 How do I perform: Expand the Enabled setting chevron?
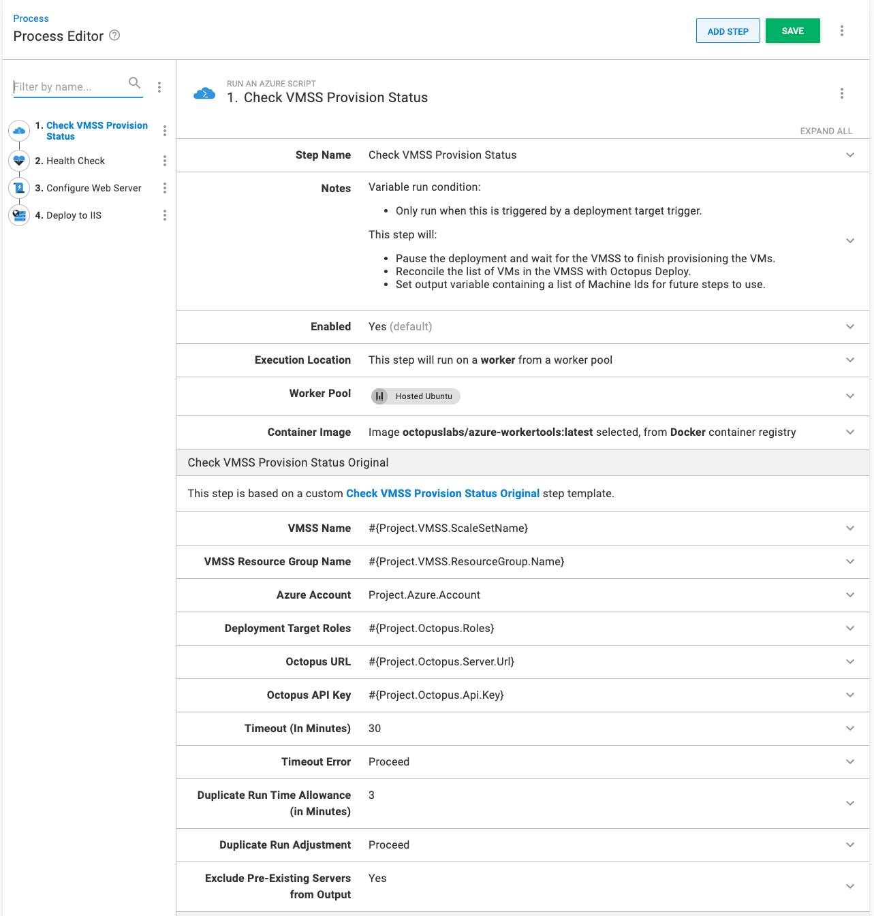(x=849, y=326)
